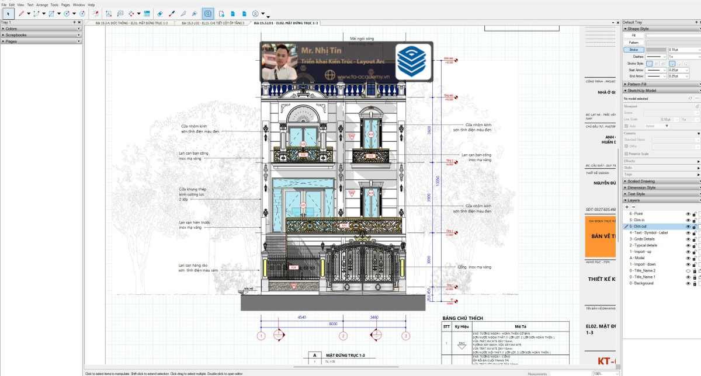Open Arc tool dropdown arrow
The width and height of the screenshot is (701, 376).
[44, 13]
